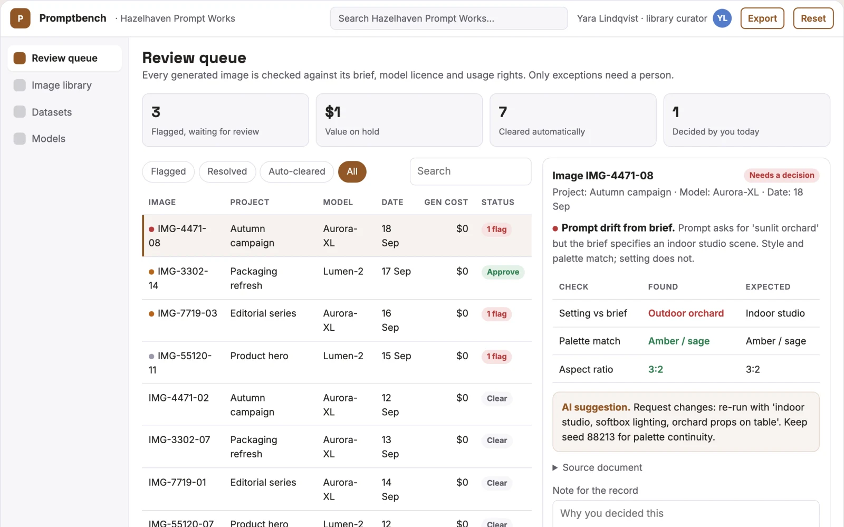Open Image library in sidebar
The image size is (844, 527).
coord(64,85)
